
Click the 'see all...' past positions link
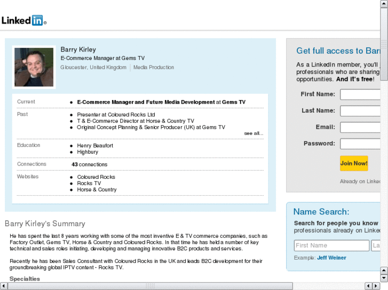pyautogui.click(x=254, y=134)
